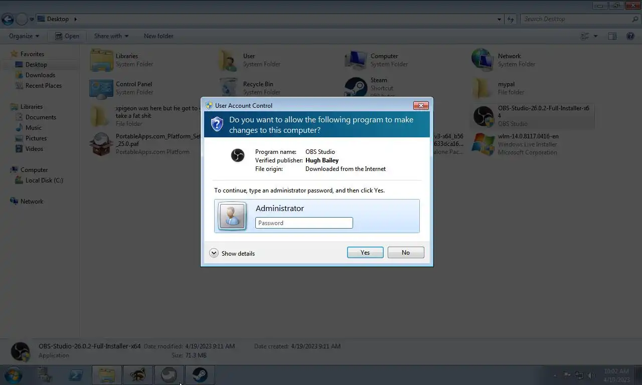The width and height of the screenshot is (642, 385).
Task: Select the Network globe icon in the file list
Action: [483, 60]
